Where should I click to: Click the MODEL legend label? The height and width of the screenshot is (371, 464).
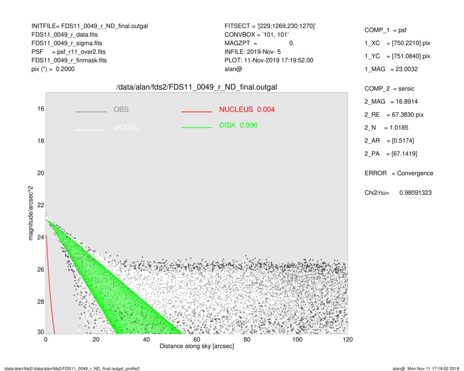pos(126,127)
